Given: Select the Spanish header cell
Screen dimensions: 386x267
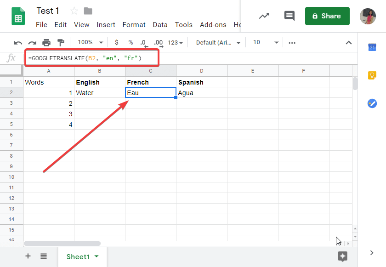Looking at the screenshot, I should pyautogui.click(x=202, y=82).
